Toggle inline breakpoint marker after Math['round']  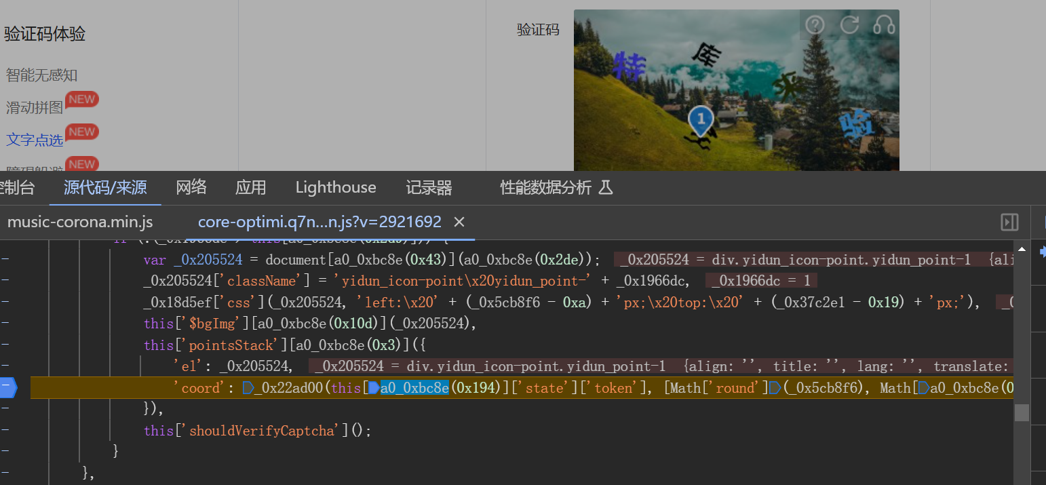(775, 388)
